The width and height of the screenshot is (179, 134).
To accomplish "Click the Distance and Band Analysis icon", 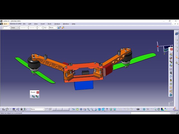I will (x=171, y=66).
